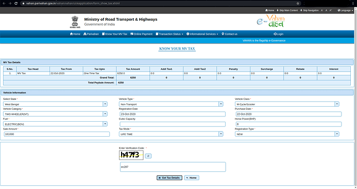357x189 pixels.
Task: Click the Get Tax Details button
Action: click(x=169, y=178)
